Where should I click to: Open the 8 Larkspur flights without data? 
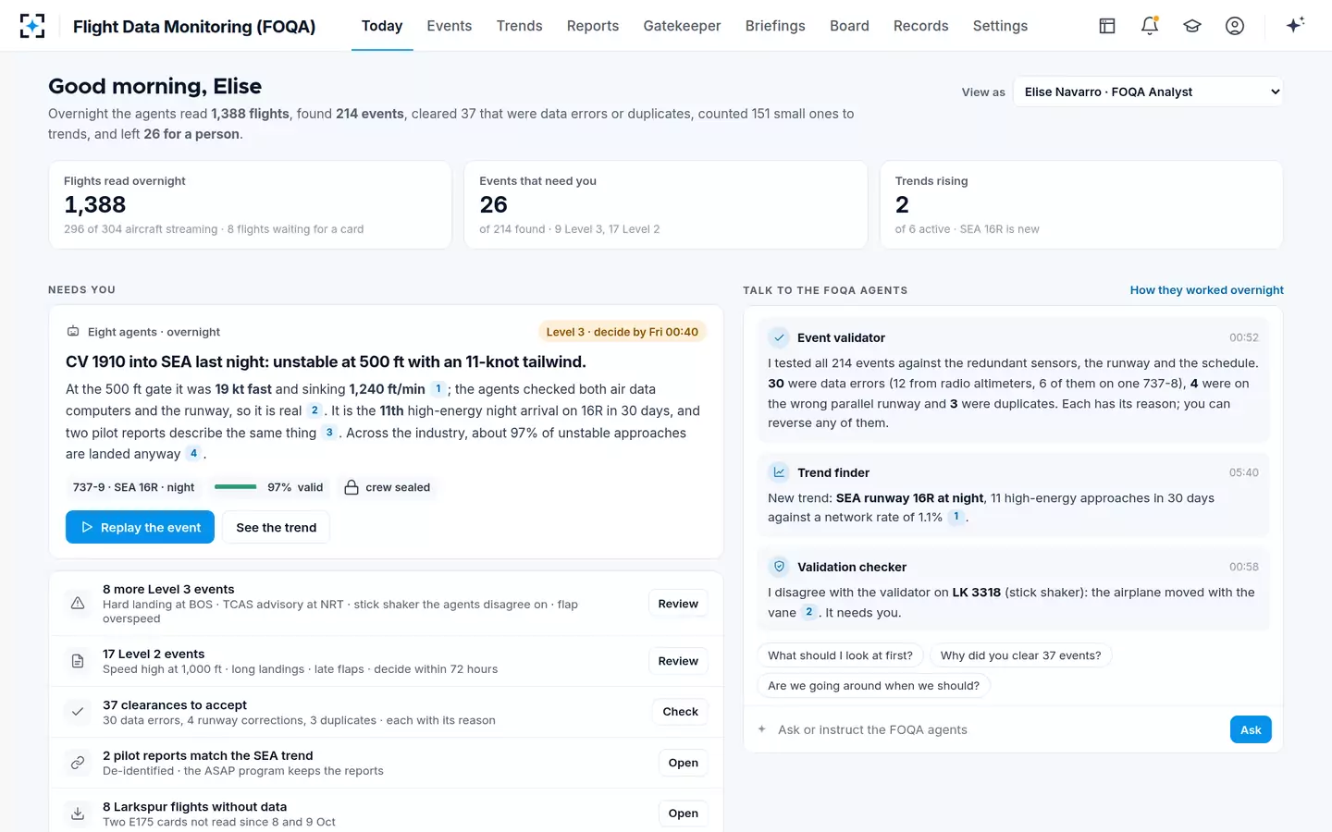[x=683, y=814]
